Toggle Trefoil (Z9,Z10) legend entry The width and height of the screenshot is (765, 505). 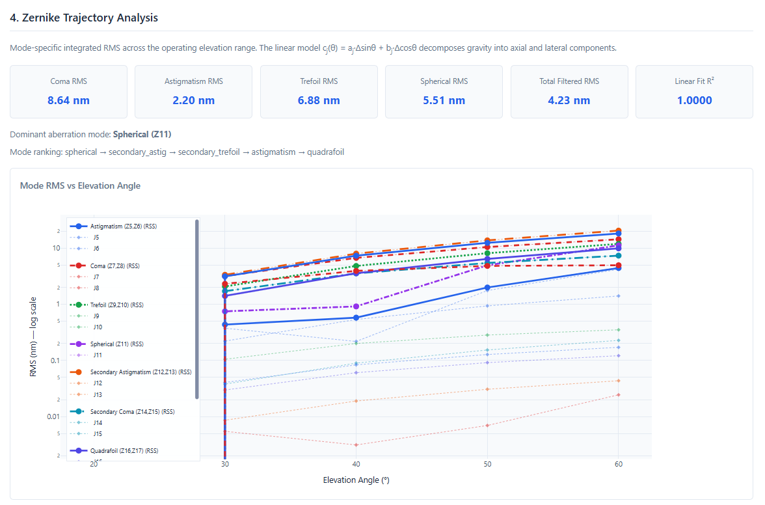click(x=116, y=305)
